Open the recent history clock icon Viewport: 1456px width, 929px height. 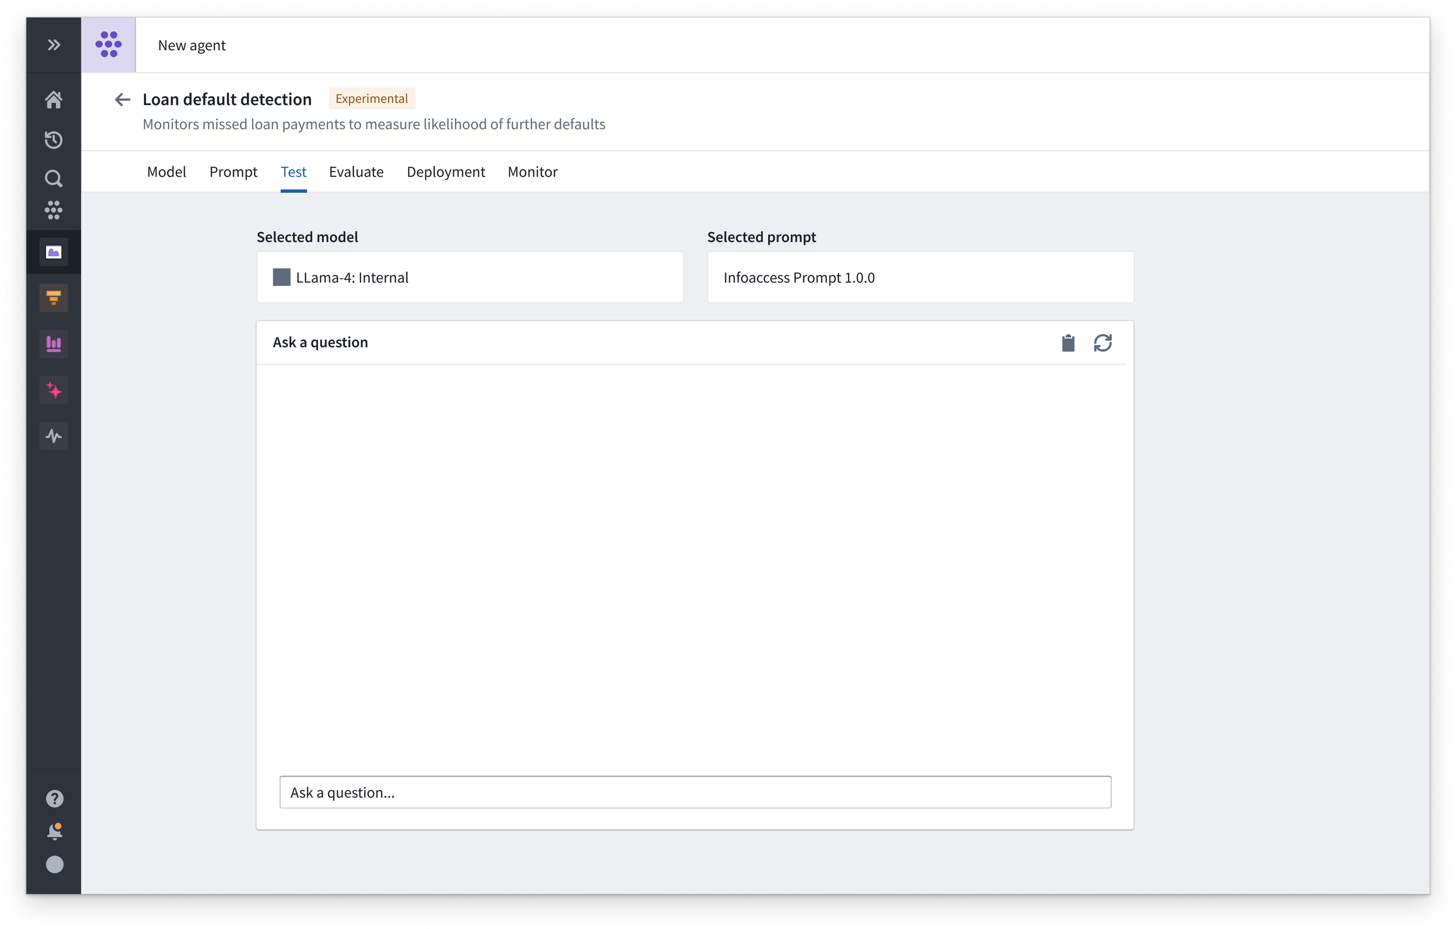click(x=54, y=140)
